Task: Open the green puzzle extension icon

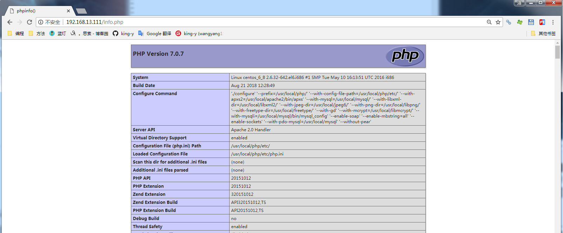Action: click(x=520, y=22)
